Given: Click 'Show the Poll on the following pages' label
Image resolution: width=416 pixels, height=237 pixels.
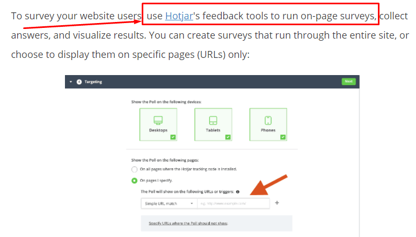Looking at the screenshot, I should pos(165,160).
